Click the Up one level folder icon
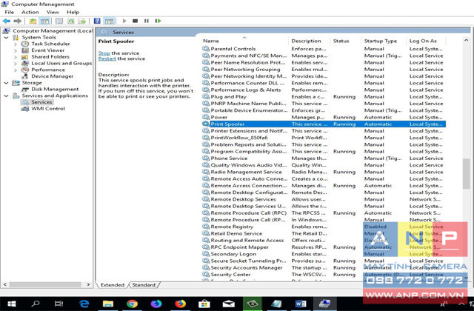Image resolution: width=474 pixels, height=311 pixels. (x=33, y=21)
